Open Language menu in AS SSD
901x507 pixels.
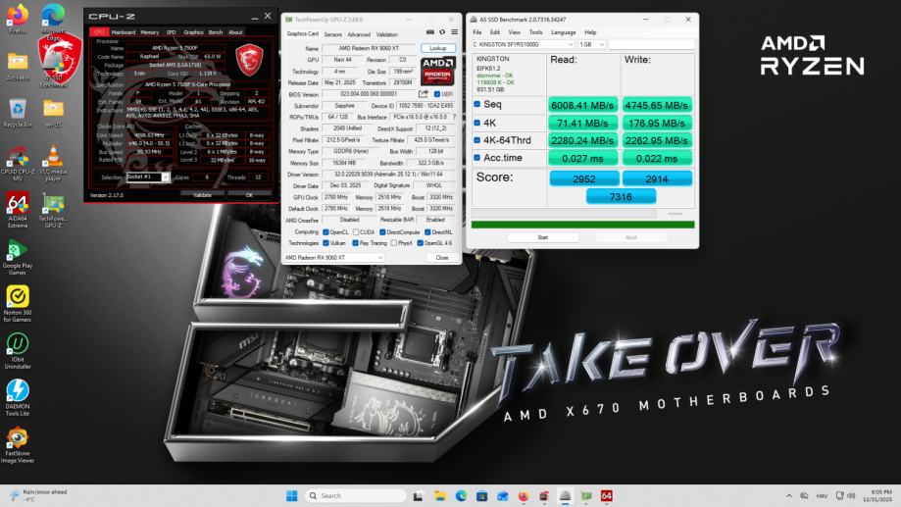(x=563, y=32)
